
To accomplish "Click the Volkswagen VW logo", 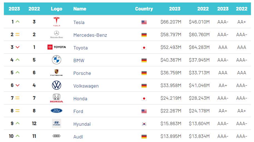I will tap(56, 85).
